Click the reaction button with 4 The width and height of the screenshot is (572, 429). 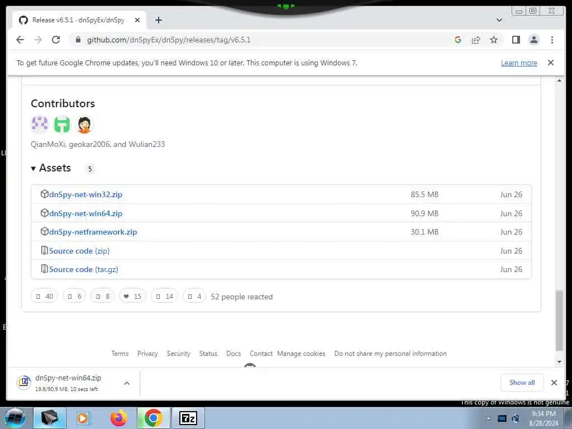194,296
